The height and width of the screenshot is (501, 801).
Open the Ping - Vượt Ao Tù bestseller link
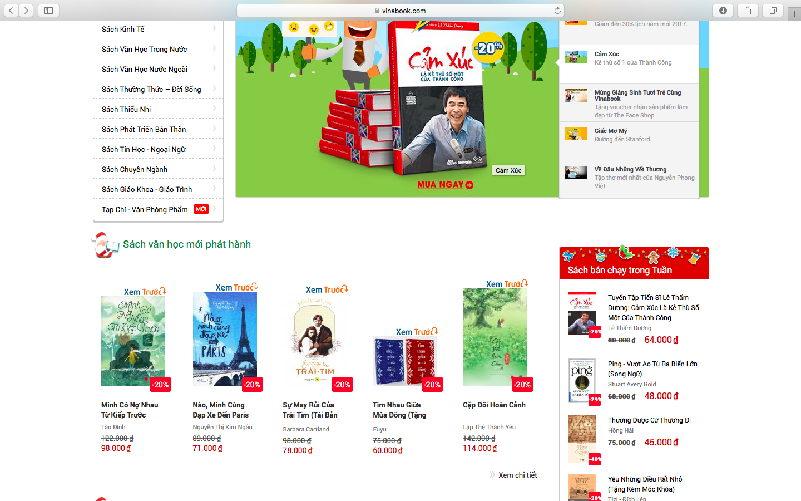tap(652, 369)
